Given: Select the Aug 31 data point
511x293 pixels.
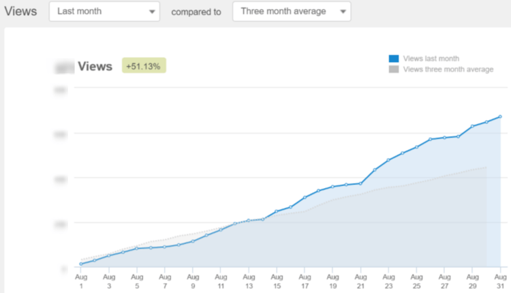Looking at the screenshot, I should coord(500,117).
